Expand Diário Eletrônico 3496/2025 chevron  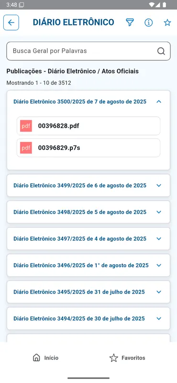159,265
